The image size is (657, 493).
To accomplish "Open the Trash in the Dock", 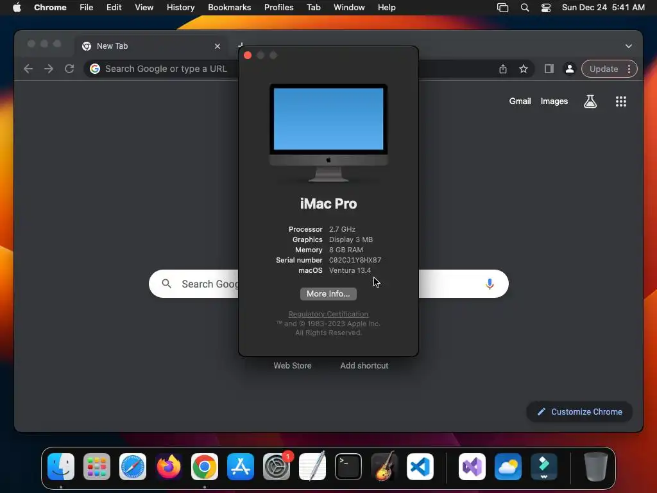I will pyautogui.click(x=596, y=467).
